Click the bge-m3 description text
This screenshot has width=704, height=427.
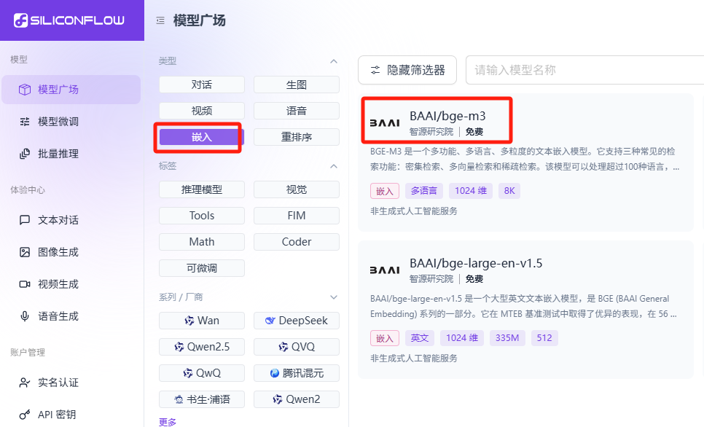tap(525, 159)
